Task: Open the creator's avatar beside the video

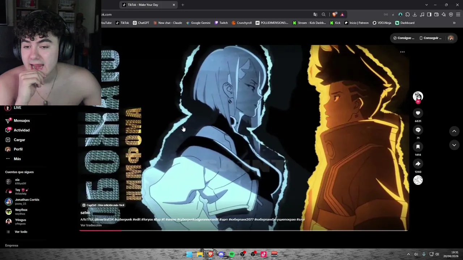Action: pyautogui.click(x=418, y=96)
